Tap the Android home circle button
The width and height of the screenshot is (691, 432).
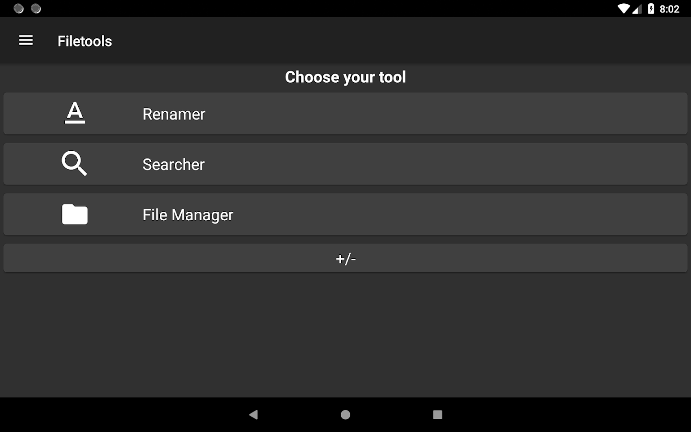345,414
